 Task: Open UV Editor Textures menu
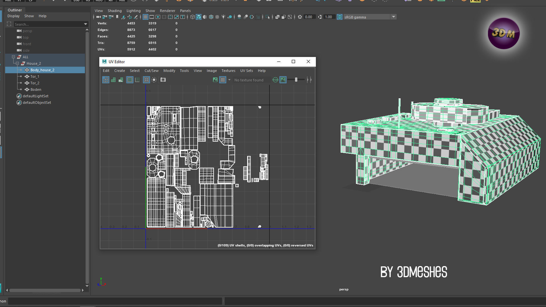point(228,71)
